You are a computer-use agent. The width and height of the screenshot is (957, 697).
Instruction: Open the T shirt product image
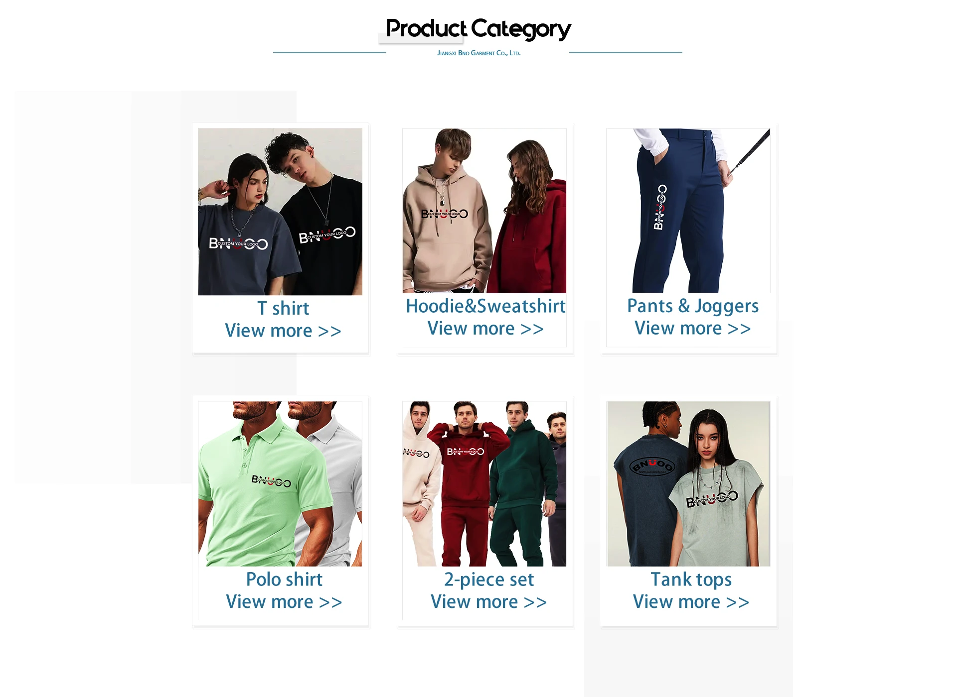pos(280,212)
